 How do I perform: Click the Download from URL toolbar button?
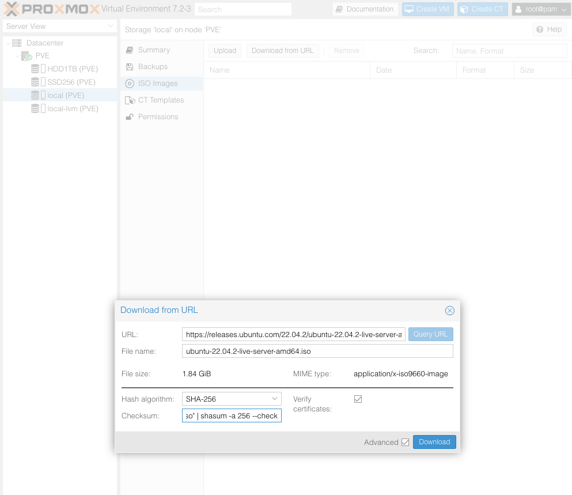click(283, 51)
